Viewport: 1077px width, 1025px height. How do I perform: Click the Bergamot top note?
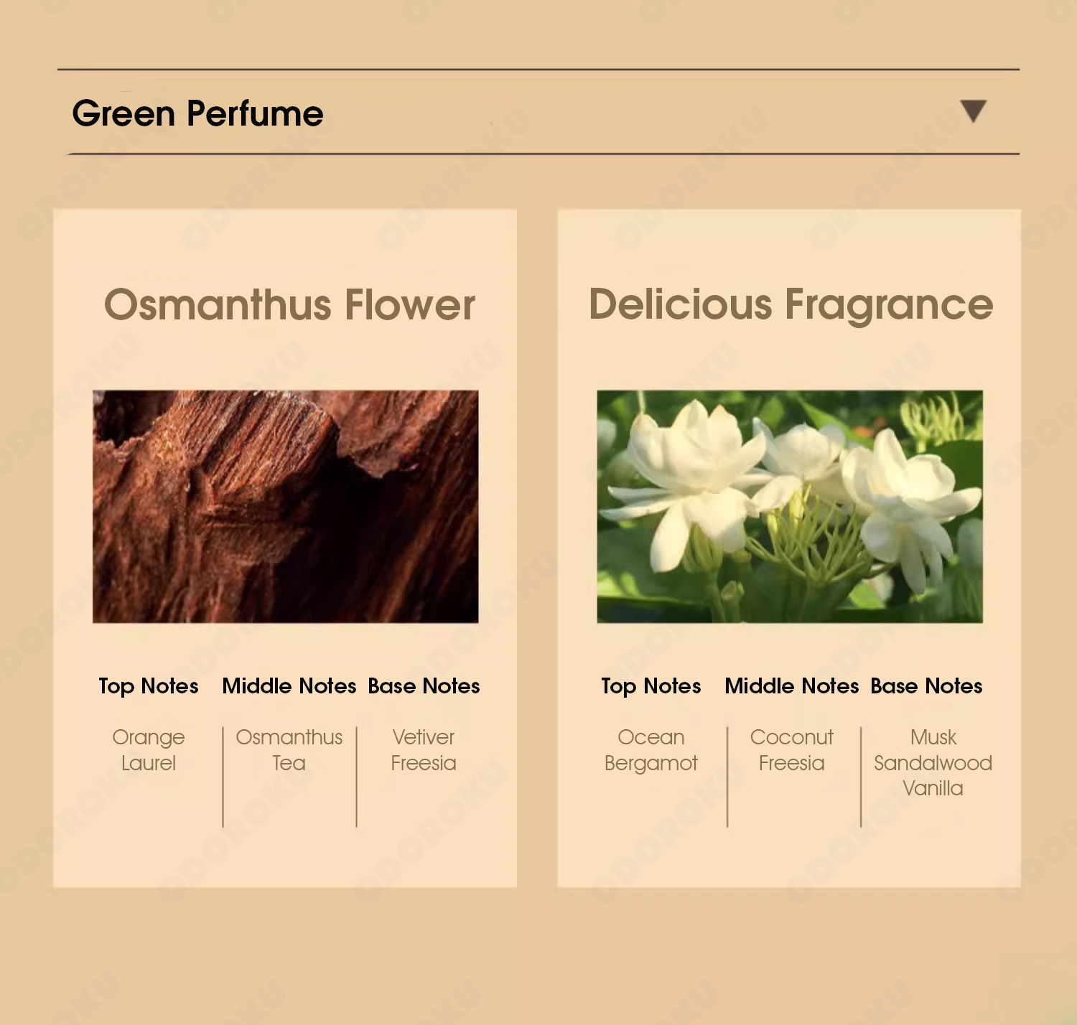coord(651,764)
